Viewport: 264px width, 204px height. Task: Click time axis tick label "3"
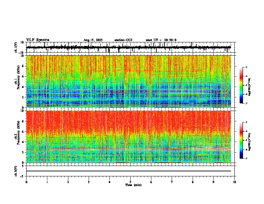point(89,182)
